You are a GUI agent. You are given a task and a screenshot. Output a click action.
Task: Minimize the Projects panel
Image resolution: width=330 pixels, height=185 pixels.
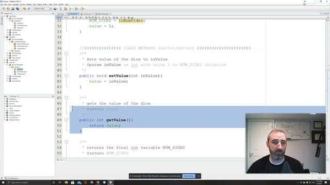coord(53,13)
